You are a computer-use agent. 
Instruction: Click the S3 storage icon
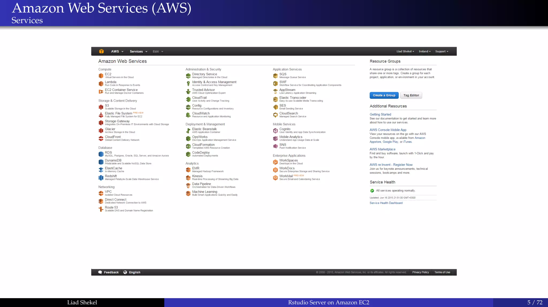[x=101, y=107]
